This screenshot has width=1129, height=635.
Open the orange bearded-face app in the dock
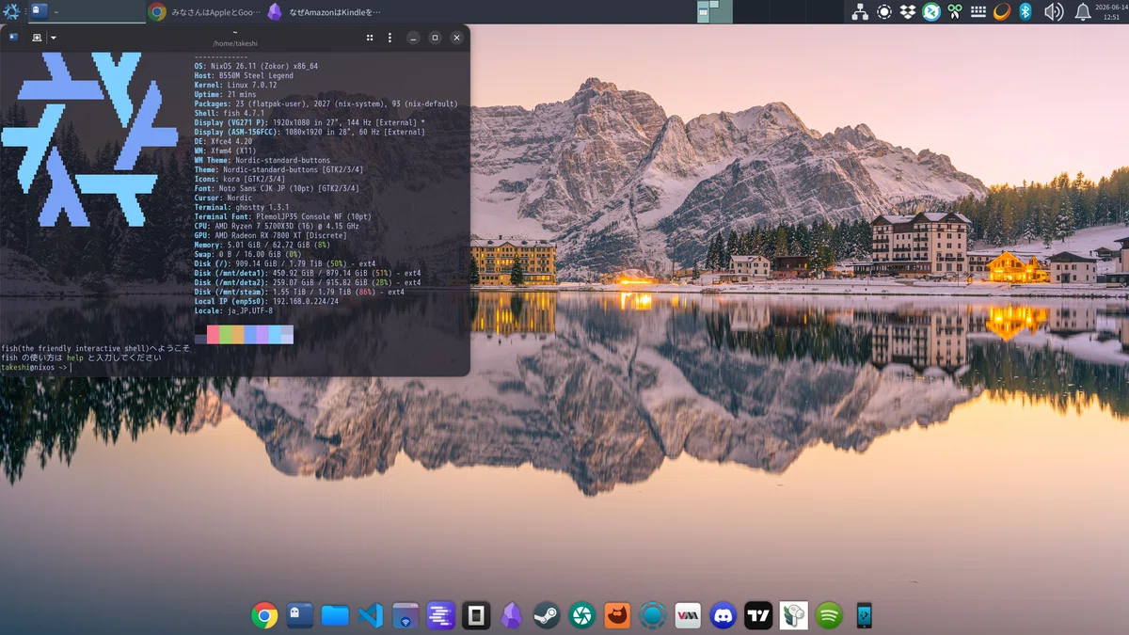click(x=617, y=615)
